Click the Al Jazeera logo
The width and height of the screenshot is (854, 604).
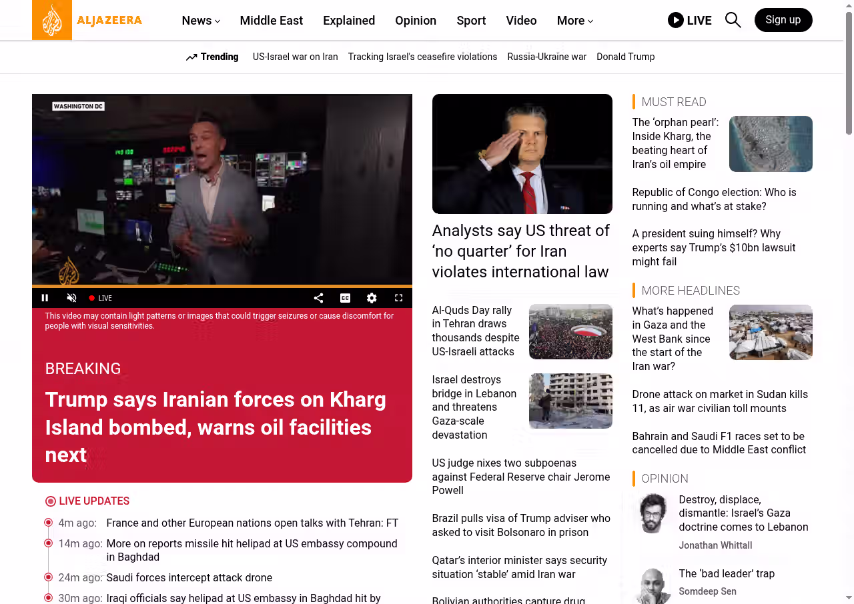(87, 20)
